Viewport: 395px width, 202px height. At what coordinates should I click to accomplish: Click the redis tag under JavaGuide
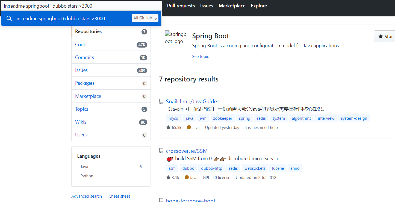[x=261, y=118]
